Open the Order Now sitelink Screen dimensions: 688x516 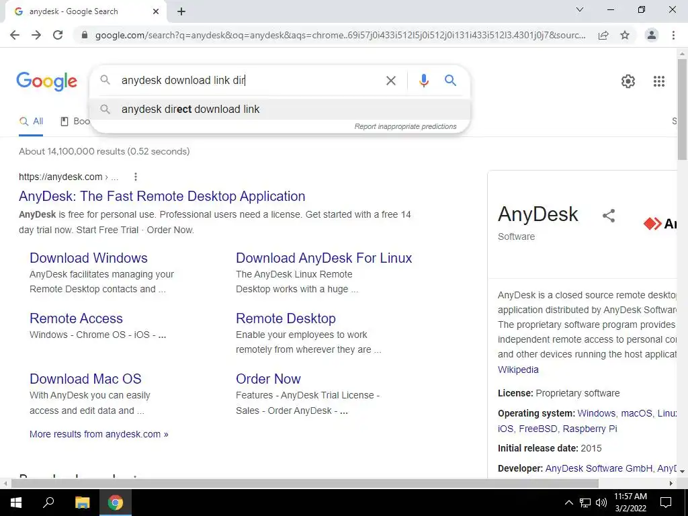268,379
